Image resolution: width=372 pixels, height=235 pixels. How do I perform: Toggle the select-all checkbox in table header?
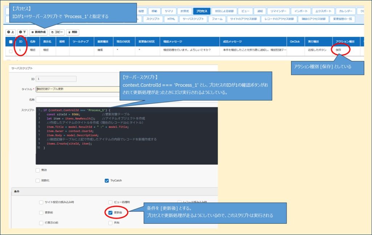click(x=11, y=42)
